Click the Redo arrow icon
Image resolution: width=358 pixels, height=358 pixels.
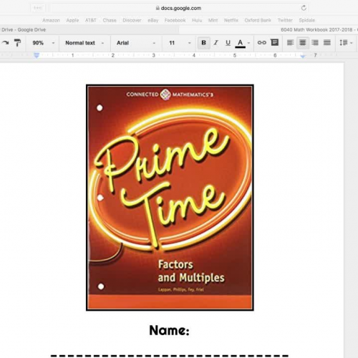pyautogui.click(x=5, y=43)
